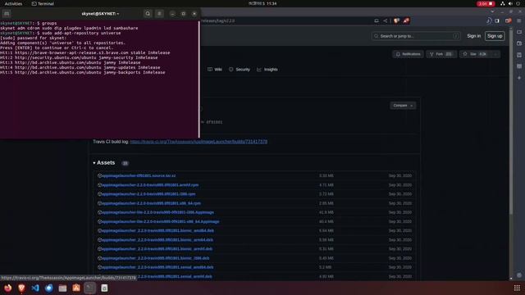The image size is (525, 295).
Task: Open the Security tab
Action: coord(240,70)
